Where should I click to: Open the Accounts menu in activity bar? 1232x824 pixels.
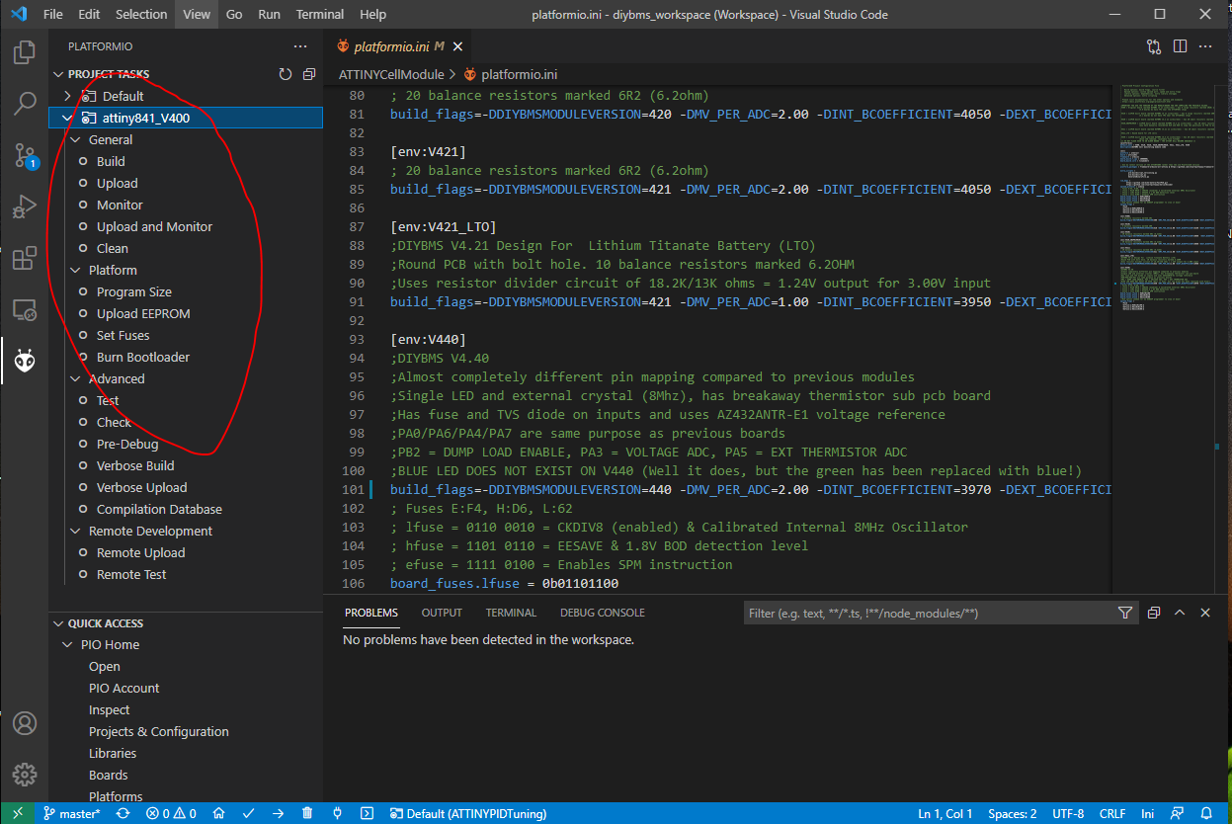pos(25,723)
